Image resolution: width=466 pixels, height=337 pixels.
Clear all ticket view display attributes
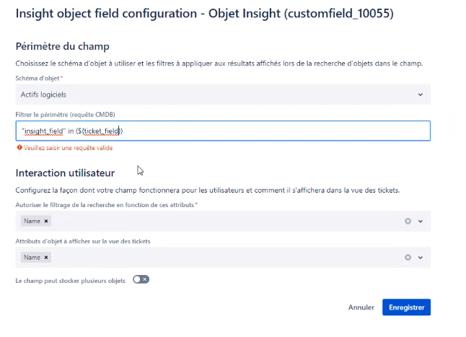click(x=408, y=258)
